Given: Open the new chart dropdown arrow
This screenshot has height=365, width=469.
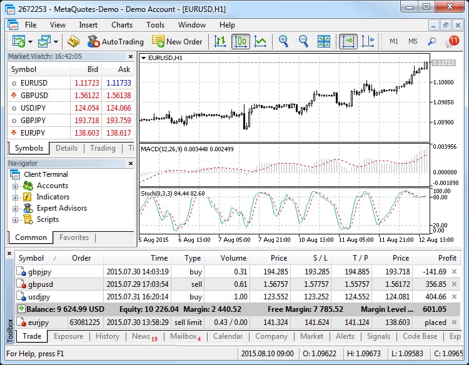Looking at the screenshot, I should coord(29,42).
